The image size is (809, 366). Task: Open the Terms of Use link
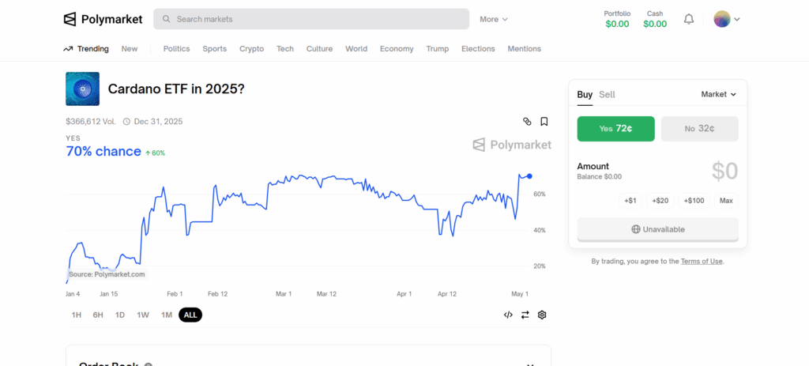coord(702,261)
